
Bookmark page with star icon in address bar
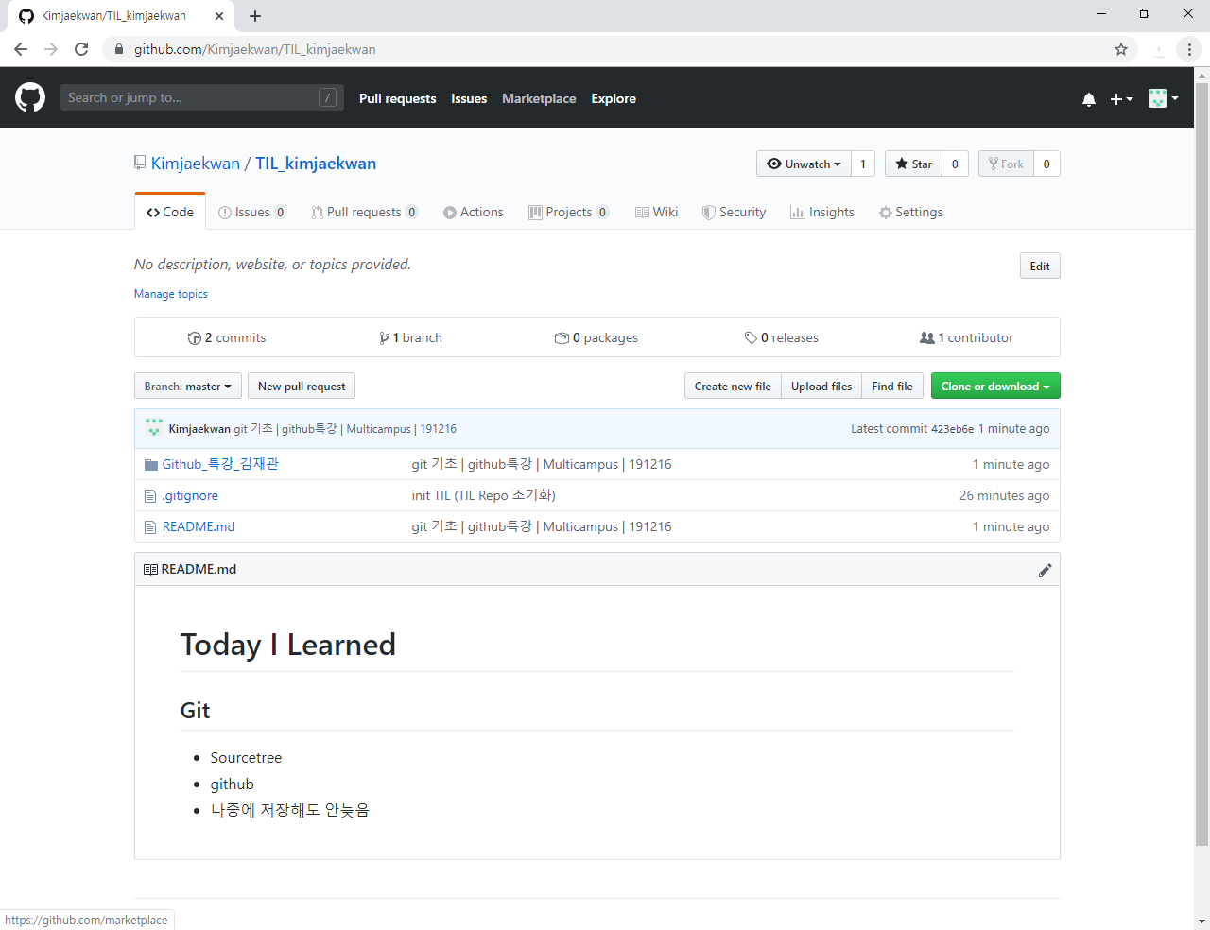tap(1121, 49)
